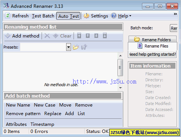Load preset using open folder icon
The image size is (181, 137).
(76, 47)
